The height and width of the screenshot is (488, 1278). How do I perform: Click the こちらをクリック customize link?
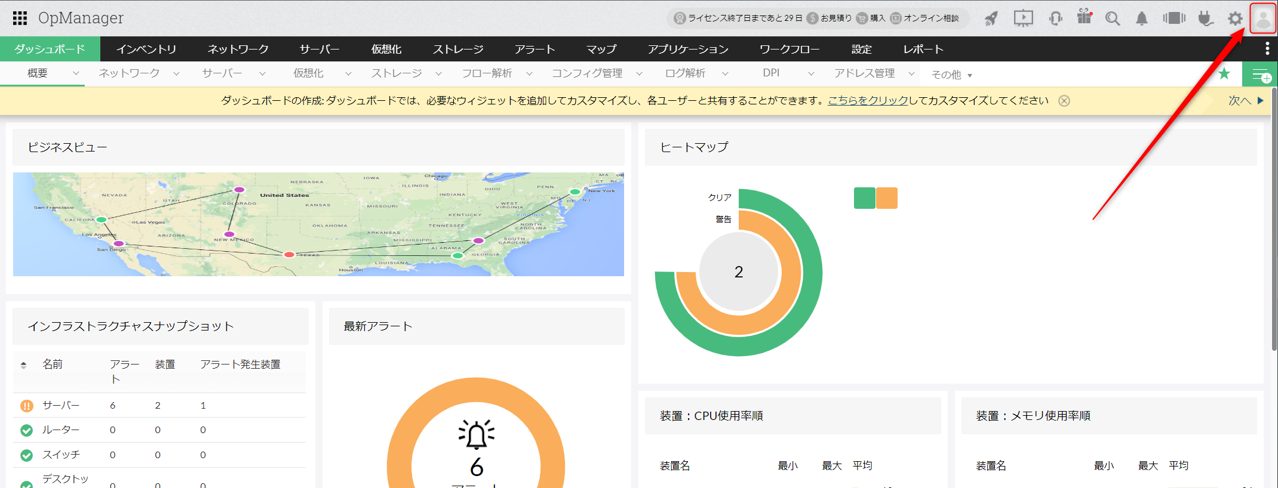tap(868, 100)
